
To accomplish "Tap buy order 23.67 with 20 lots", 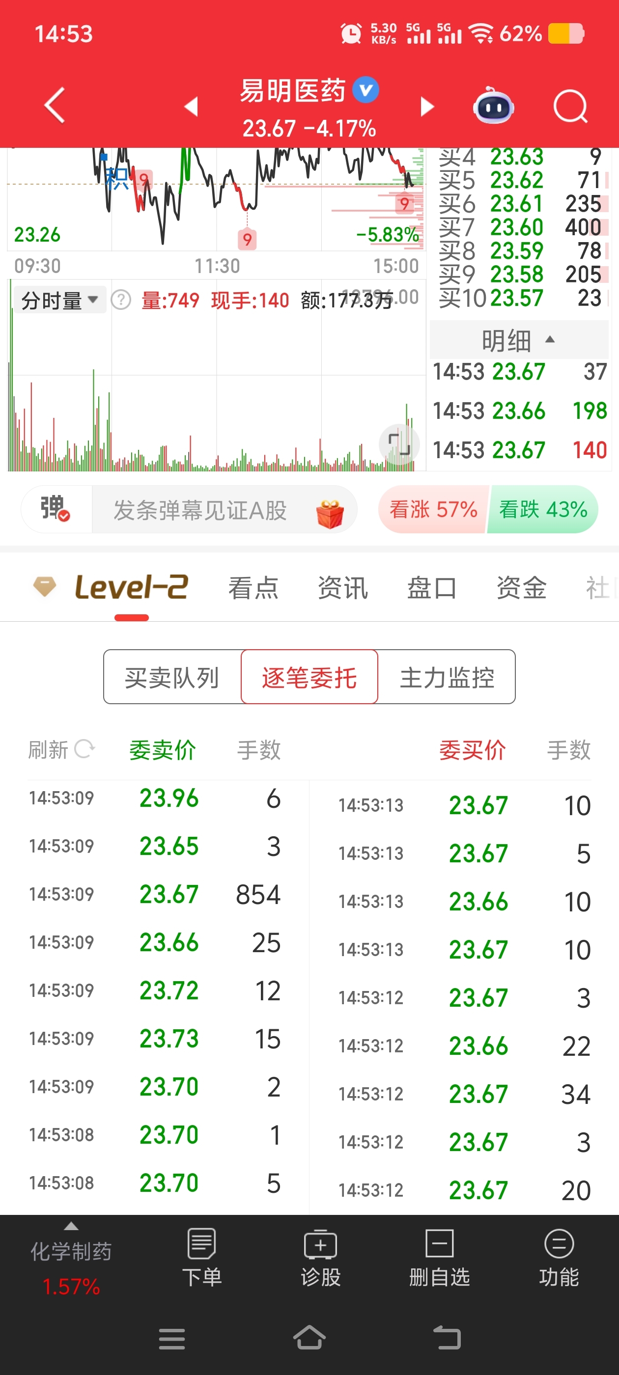I will (x=464, y=1190).
